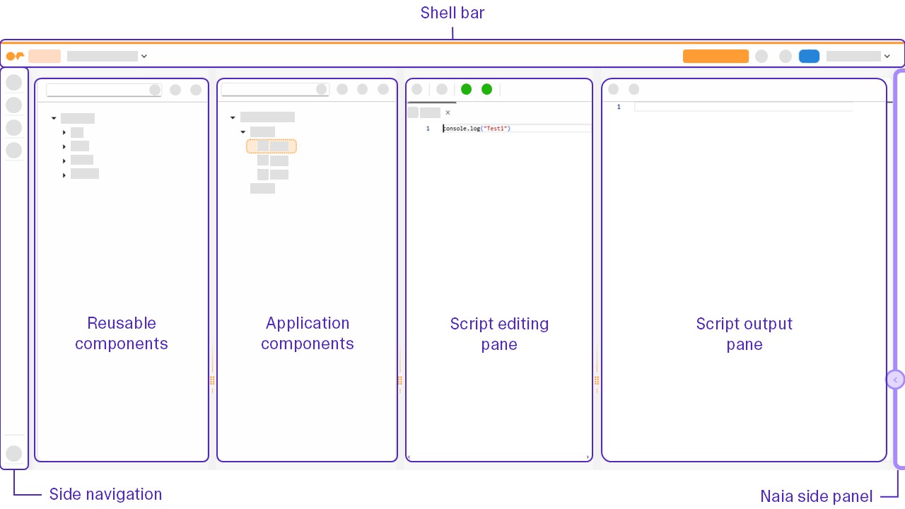905x509 pixels.
Task: Click the search magnifier in Reusable components panel
Action: point(155,90)
